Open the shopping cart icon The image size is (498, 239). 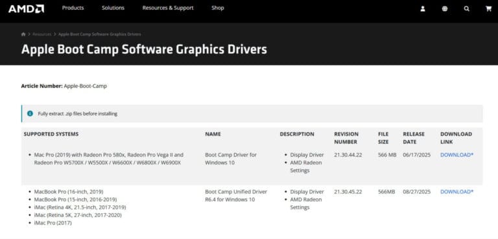[x=488, y=9]
